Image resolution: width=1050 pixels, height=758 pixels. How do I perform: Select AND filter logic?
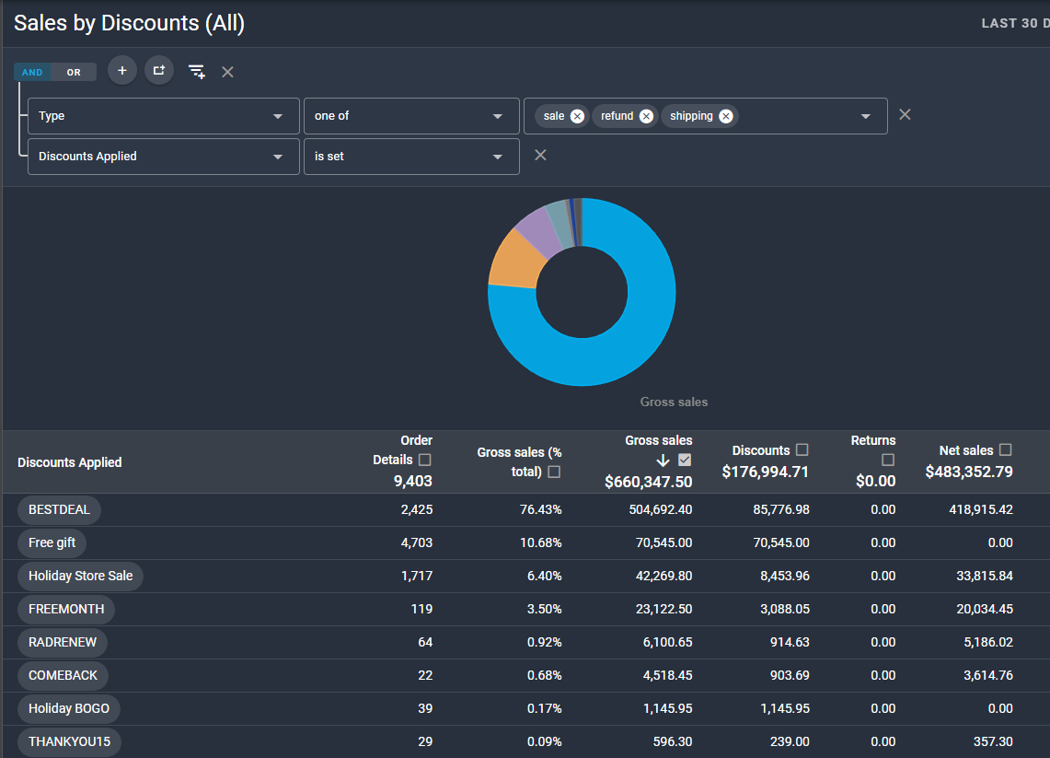(32, 73)
